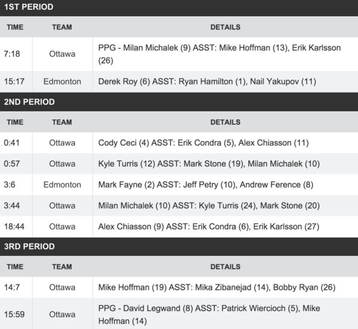Click the 3RD PERIOD section header
This screenshot has width=358, height=329.
coord(29,247)
